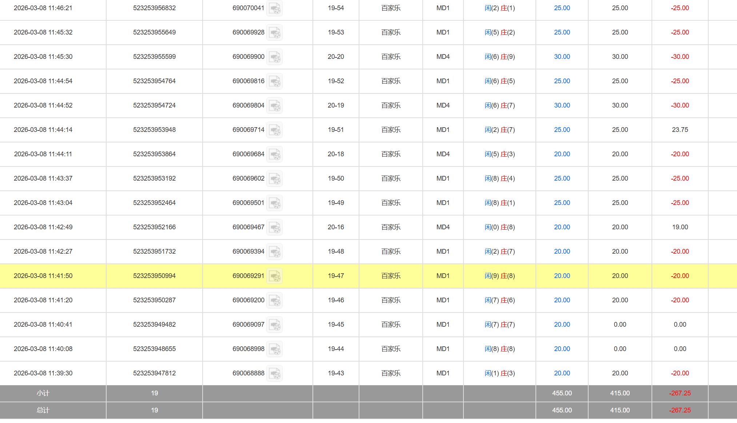Click replay icon in highlighted row 690069291
The image size is (737, 423).
[x=275, y=276]
